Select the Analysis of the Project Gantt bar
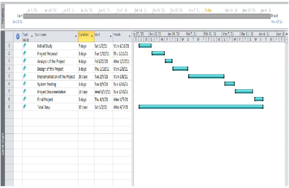Screen dimensions: 289x188 tap(168, 61)
